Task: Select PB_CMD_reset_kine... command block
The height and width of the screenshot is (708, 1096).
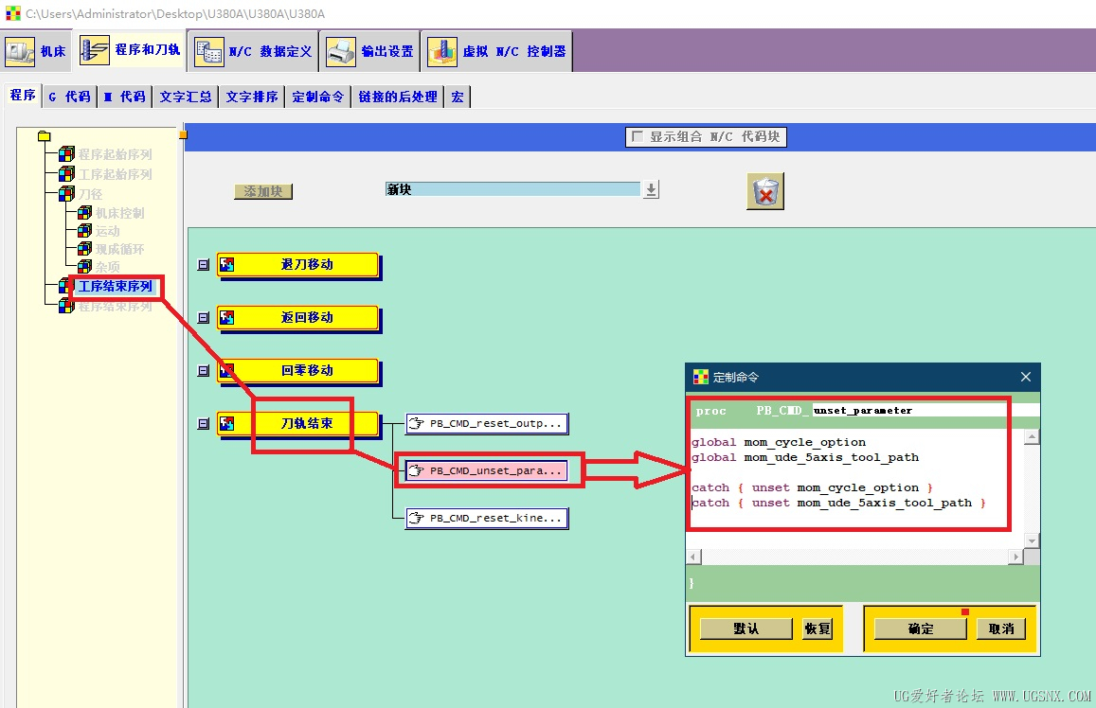Action: (487, 518)
